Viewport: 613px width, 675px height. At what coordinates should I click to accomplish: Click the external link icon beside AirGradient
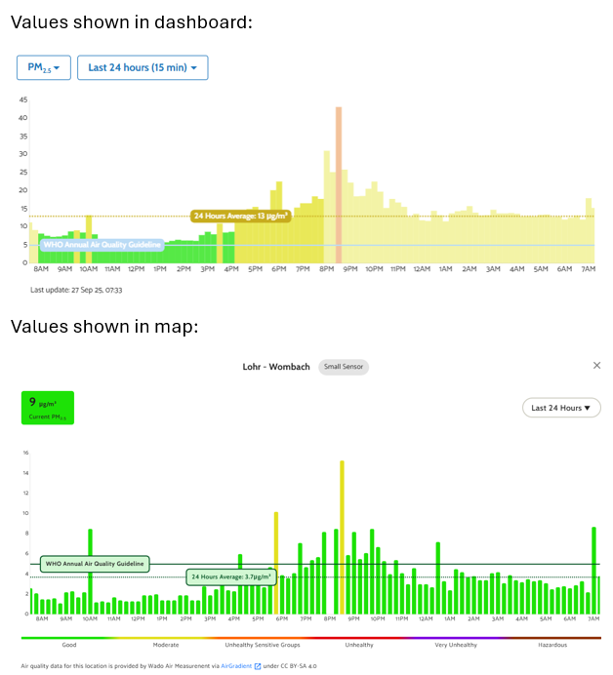(258, 666)
